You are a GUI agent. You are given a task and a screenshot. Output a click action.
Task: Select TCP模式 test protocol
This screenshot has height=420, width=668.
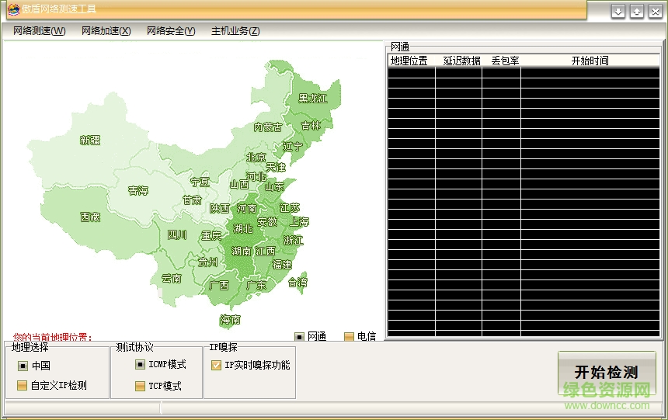point(140,386)
